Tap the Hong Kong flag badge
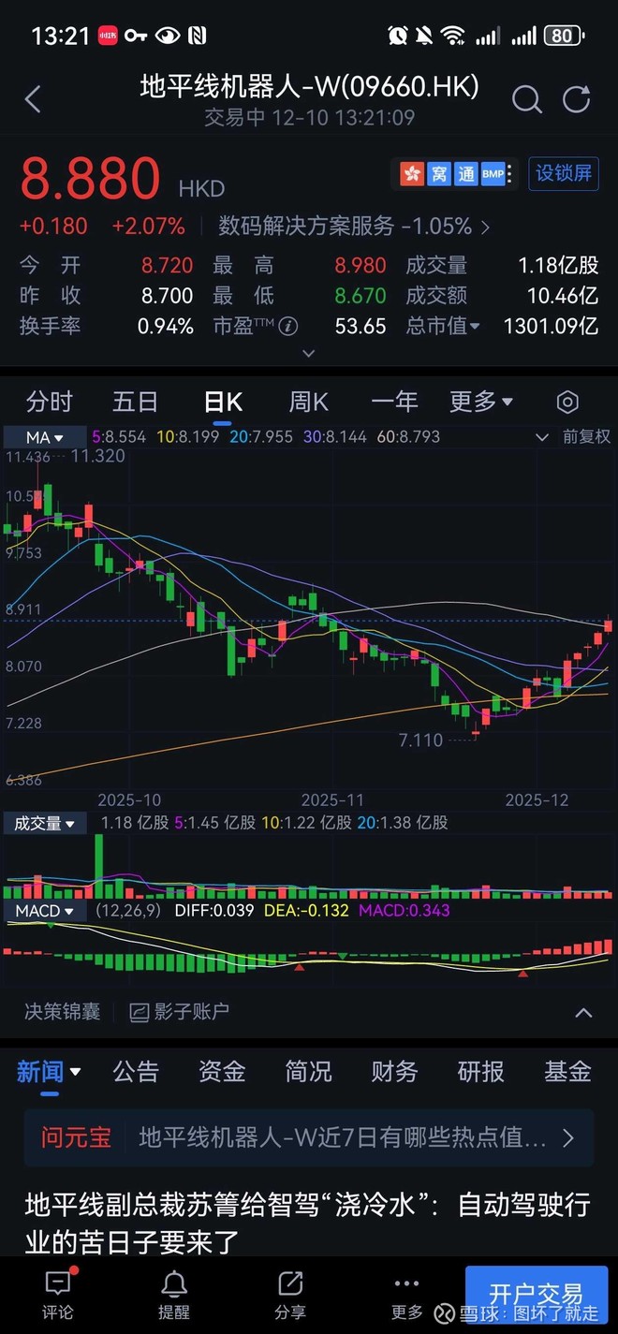The height and width of the screenshot is (1334, 618). pos(411,174)
